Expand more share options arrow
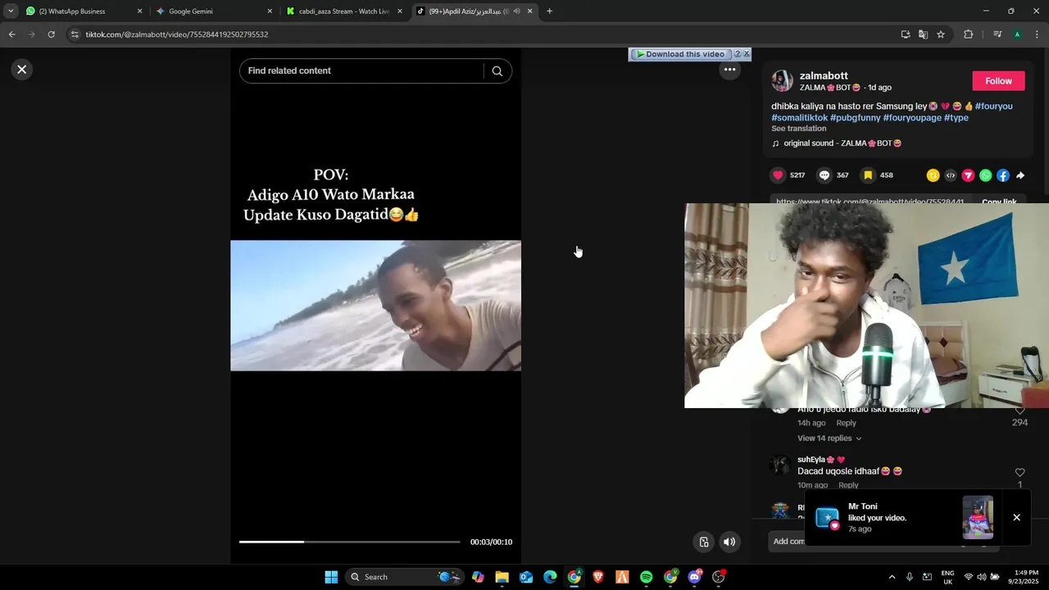The image size is (1049, 590). tap(1020, 175)
